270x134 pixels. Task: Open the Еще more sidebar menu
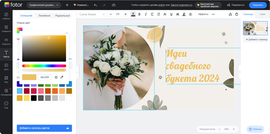click(x=6, y=105)
